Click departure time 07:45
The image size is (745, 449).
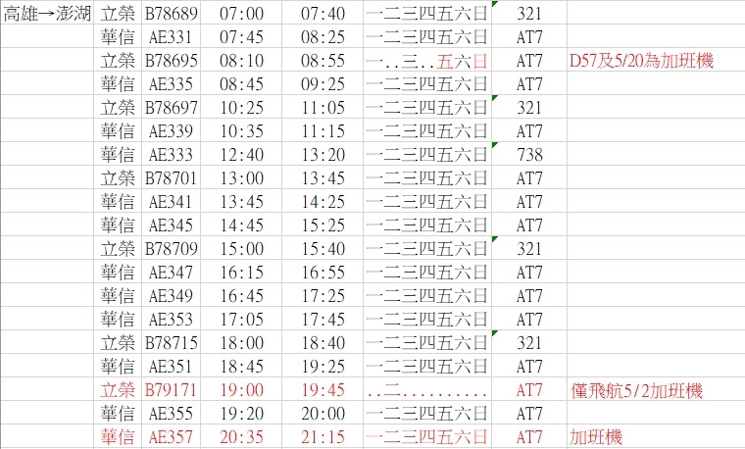[x=242, y=37]
